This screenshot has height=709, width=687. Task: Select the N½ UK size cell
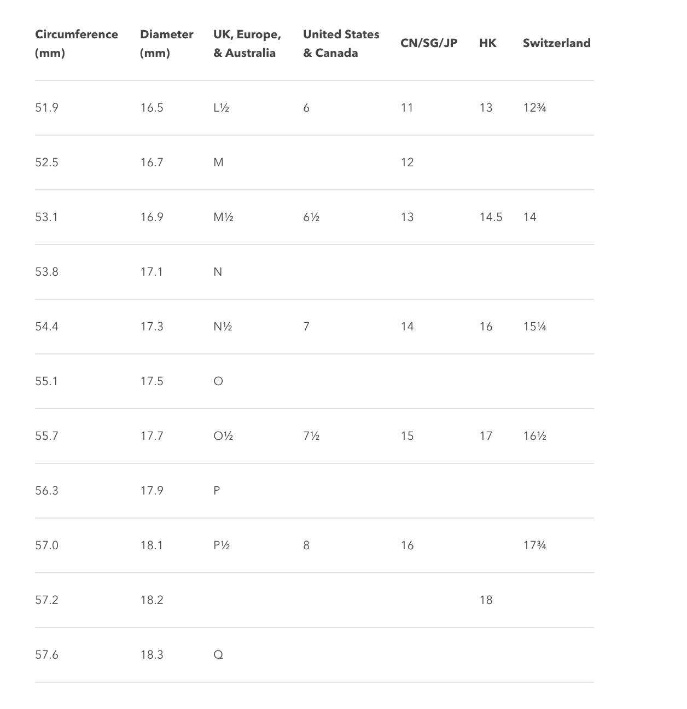coord(223,327)
